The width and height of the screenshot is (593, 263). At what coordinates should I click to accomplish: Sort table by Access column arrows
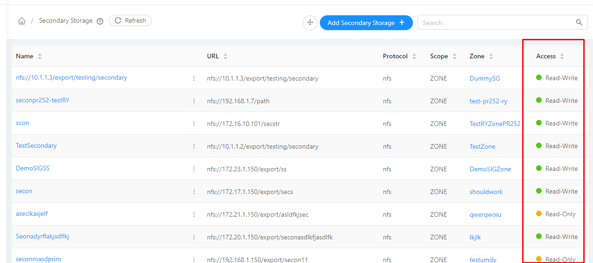click(562, 56)
